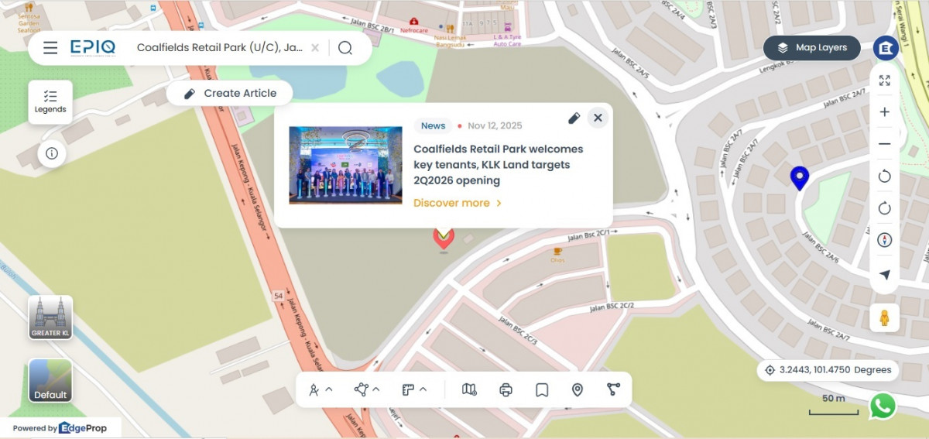Screen dimensions: 929x439
Task: Click the print map icon
Action: (x=506, y=389)
